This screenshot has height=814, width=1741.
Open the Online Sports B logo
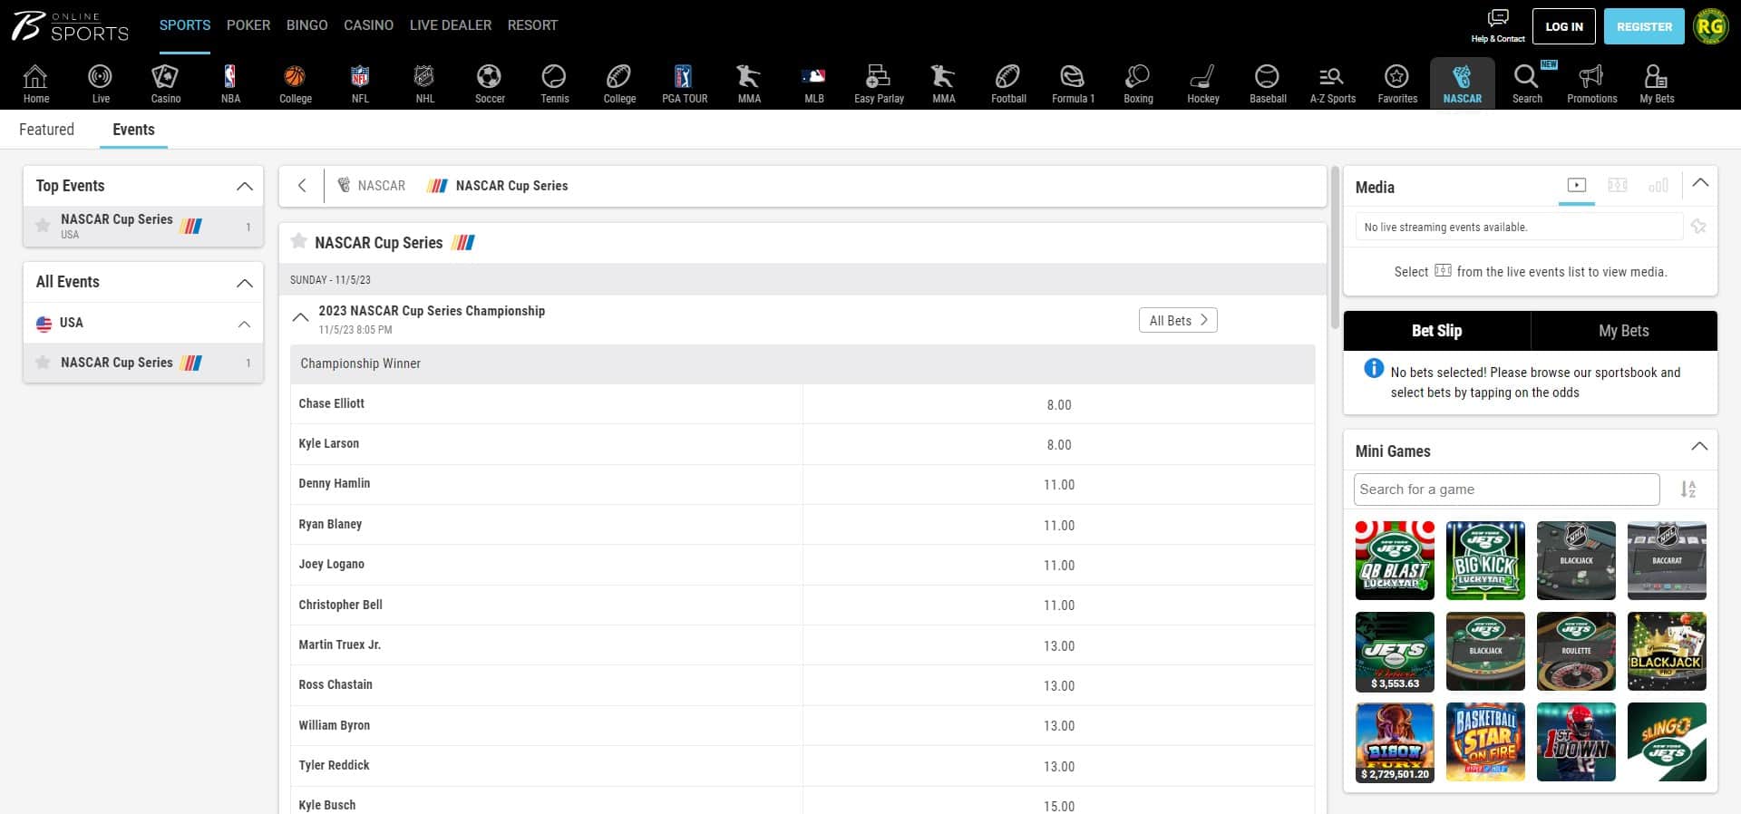click(70, 26)
